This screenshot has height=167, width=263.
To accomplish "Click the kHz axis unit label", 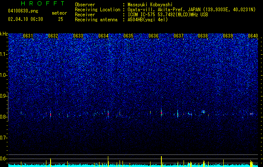I will point(4,34).
